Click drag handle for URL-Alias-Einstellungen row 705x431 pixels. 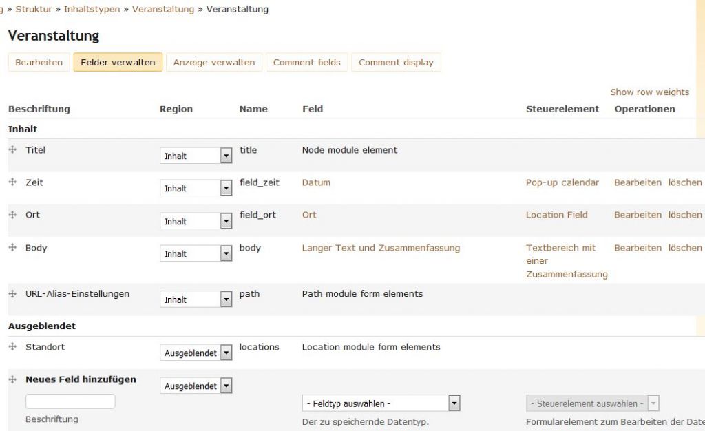click(12, 294)
